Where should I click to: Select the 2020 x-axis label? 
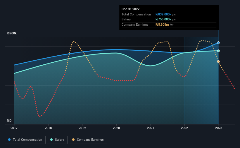116,128
